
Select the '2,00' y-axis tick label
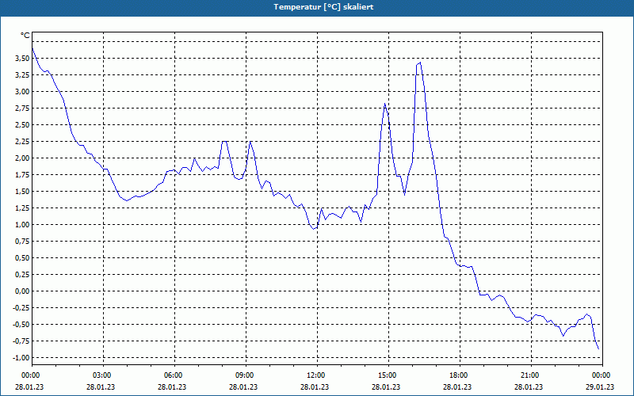pyautogui.click(x=22, y=158)
